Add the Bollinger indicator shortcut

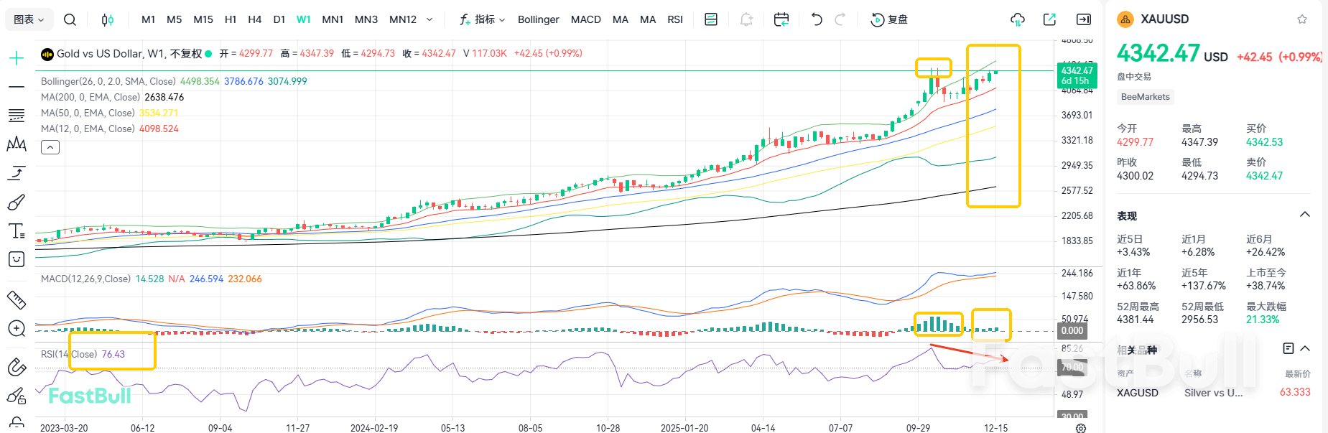tap(538, 19)
